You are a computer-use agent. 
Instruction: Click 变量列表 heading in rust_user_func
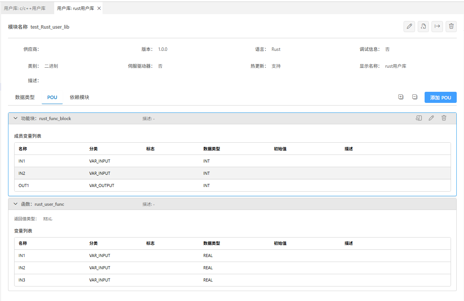pyautogui.click(x=23, y=231)
